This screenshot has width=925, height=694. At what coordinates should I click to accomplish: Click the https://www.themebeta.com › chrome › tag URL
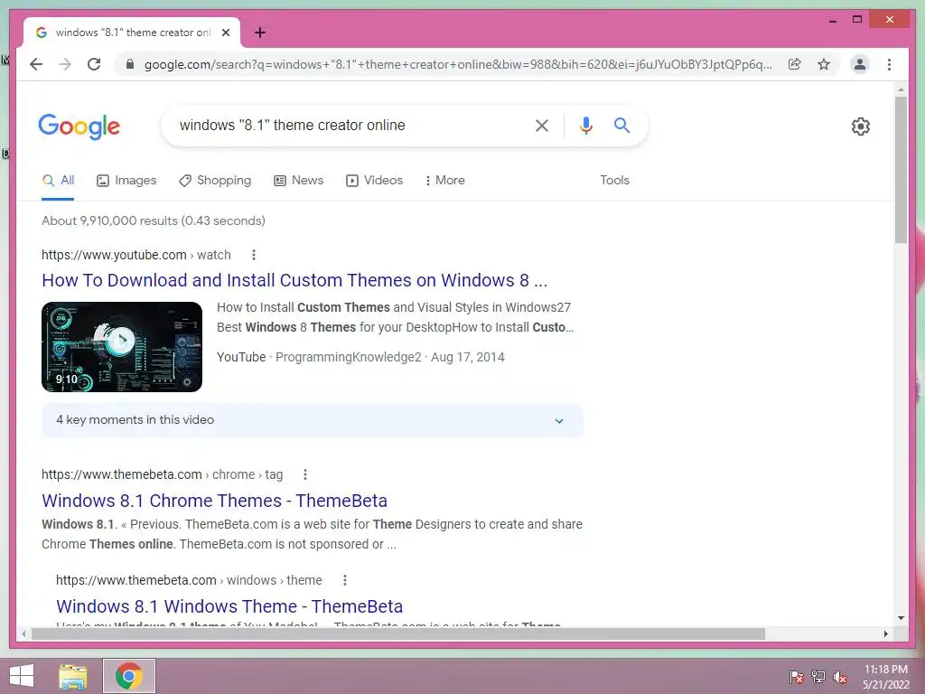(x=163, y=474)
